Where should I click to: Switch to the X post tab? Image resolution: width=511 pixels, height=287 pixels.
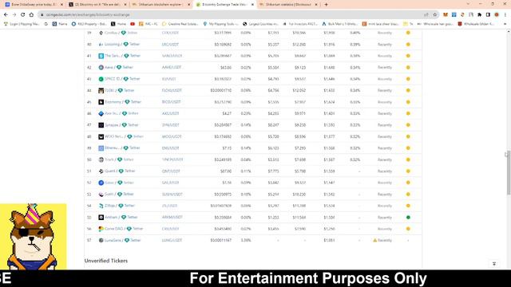97,5
